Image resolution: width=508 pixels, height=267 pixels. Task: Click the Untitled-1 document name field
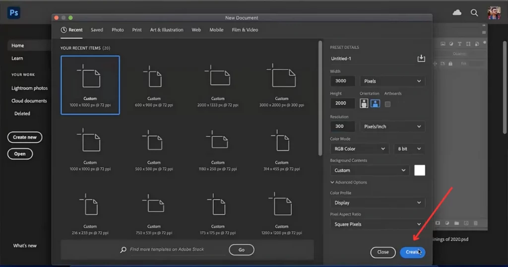coord(373,59)
